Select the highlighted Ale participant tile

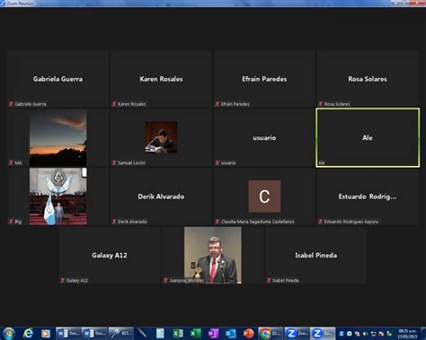click(368, 137)
